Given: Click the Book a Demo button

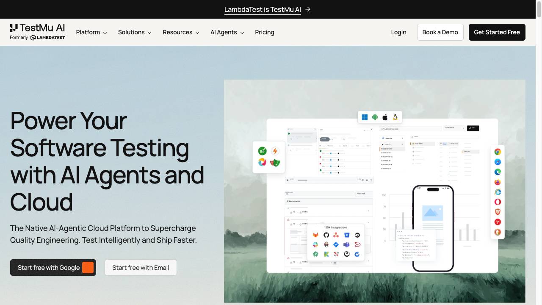Looking at the screenshot, I should 440,32.
